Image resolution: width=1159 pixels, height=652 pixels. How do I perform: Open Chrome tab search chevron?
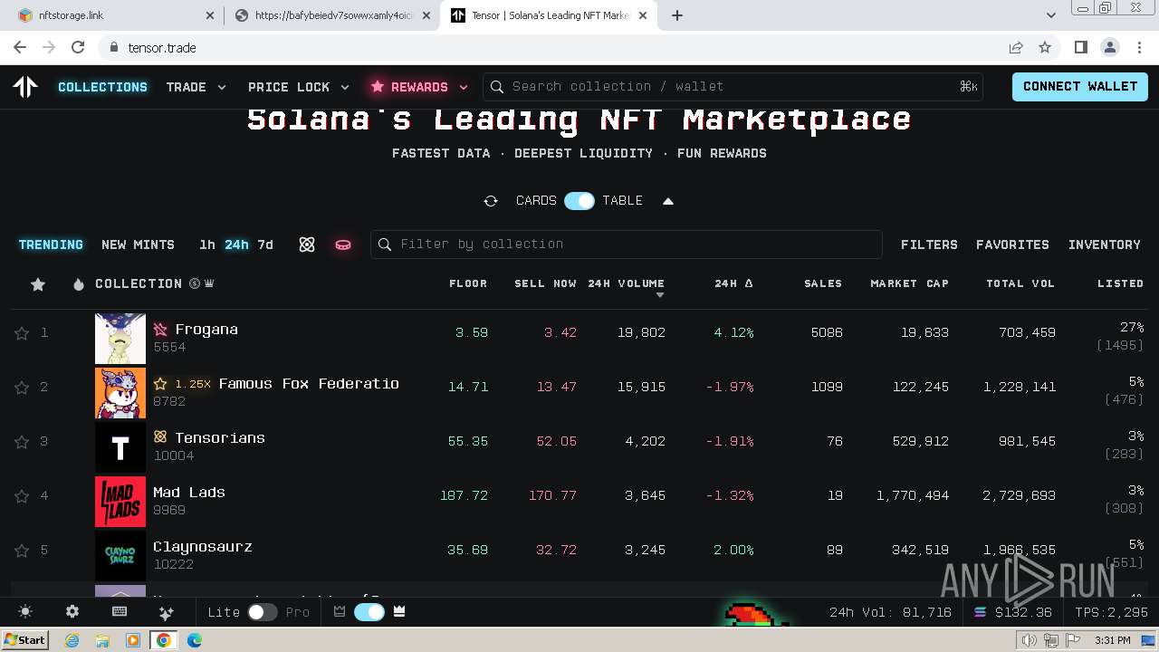coord(1051,14)
